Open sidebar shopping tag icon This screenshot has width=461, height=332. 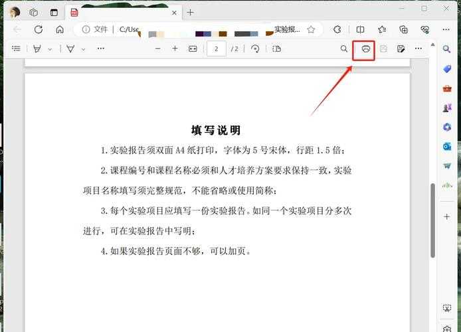(447, 69)
